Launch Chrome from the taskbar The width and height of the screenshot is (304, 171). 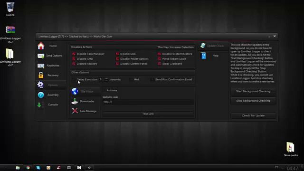pyautogui.click(x=28, y=168)
